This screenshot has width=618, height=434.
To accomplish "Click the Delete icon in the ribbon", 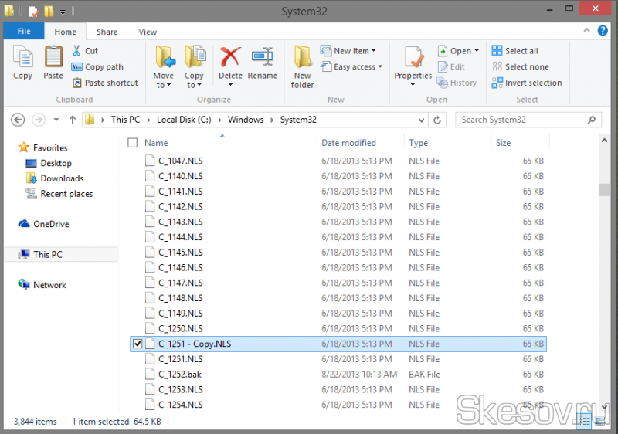I will pyautogui.click(x=230, y=59).
